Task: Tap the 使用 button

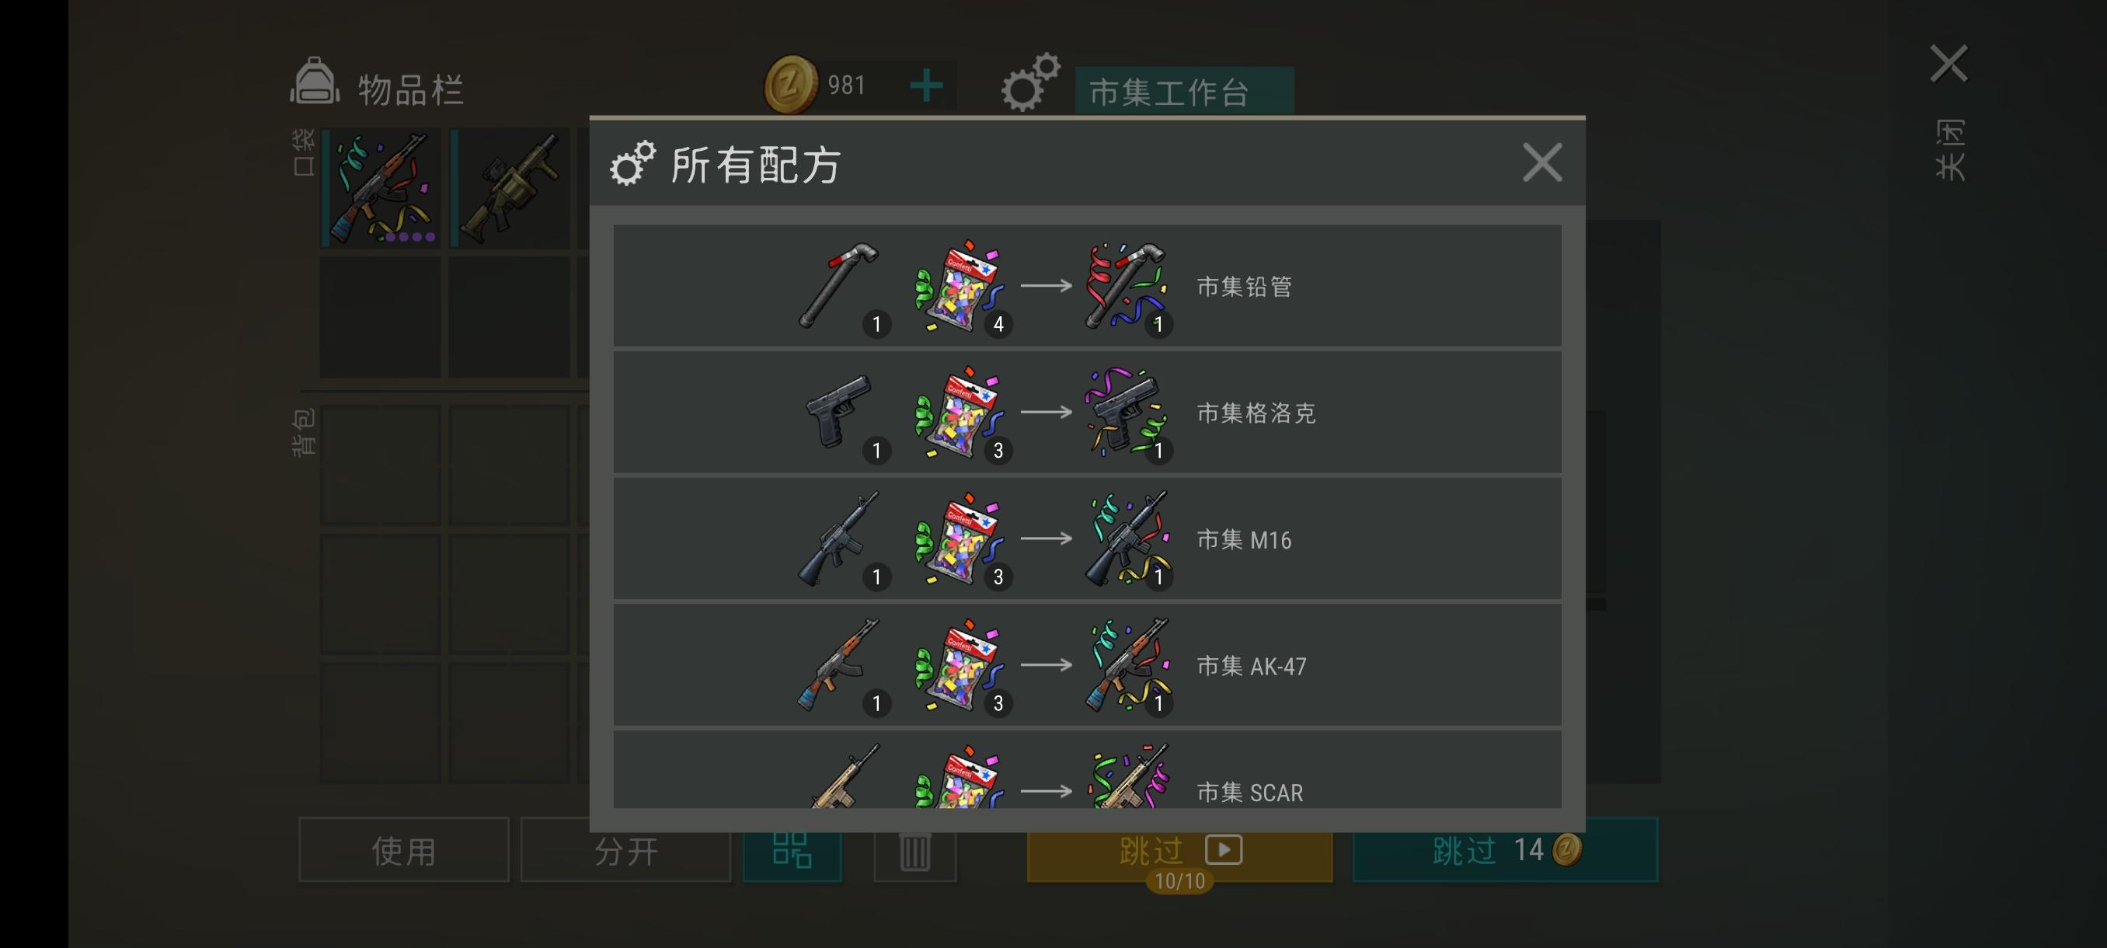Action: pos(404,850)
